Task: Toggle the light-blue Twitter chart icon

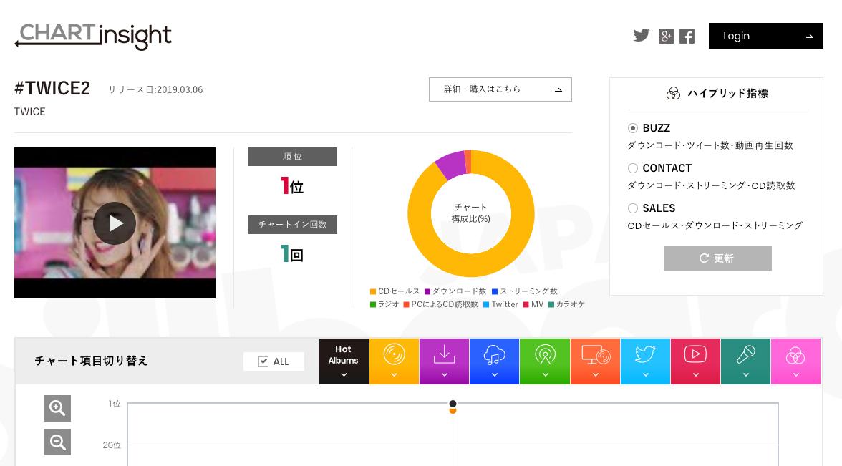Action: pyautogui.click(x=646, y=361)
